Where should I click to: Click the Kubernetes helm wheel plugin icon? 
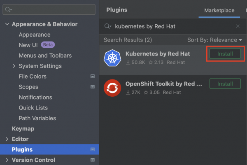point(112,58)
